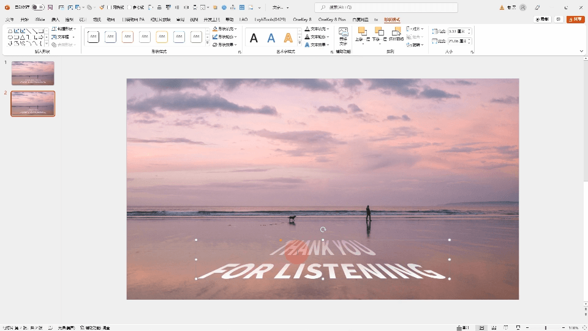Click Bring Forward (上移一层) icon

[362, 31]
